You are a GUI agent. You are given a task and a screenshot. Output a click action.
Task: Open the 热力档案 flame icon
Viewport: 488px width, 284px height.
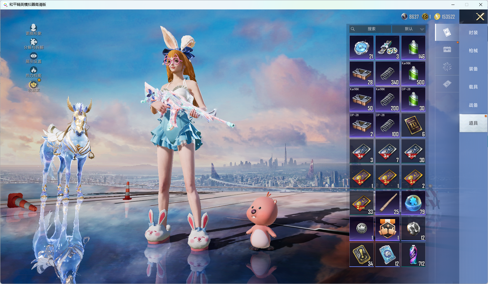[34, 70]
